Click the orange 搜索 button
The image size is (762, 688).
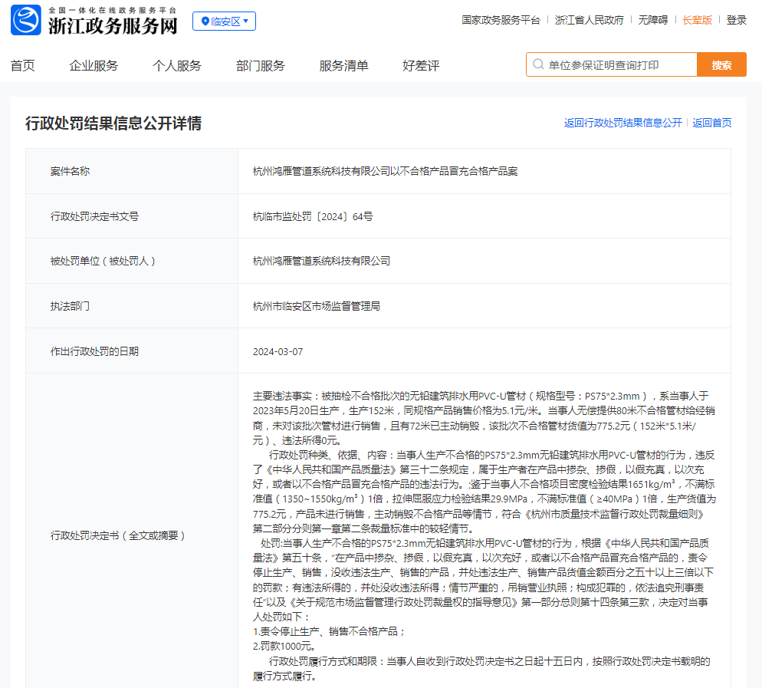(721, 64)
